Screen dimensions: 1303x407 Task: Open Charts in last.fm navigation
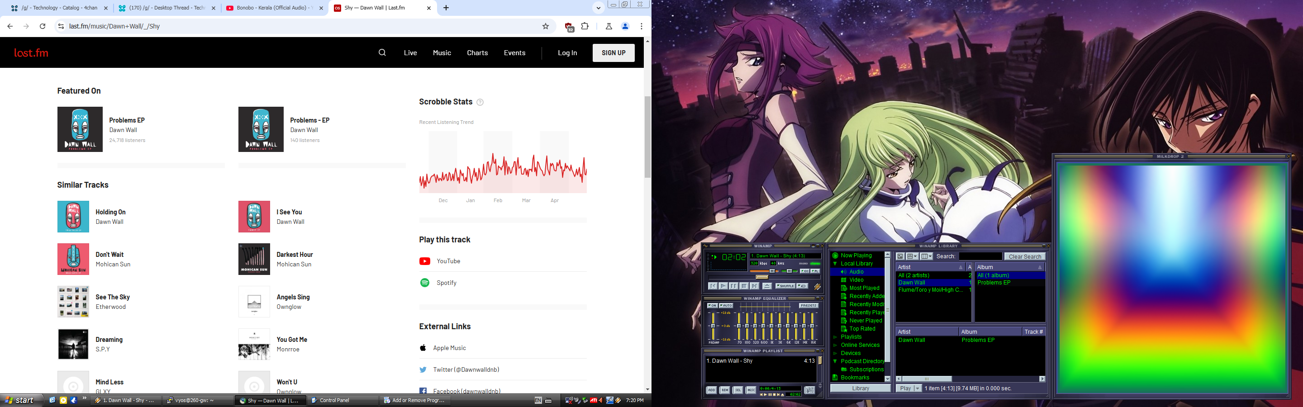477,52
